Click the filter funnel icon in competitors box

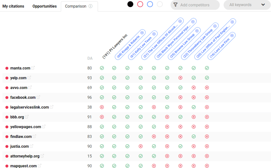[x=175, y=5]
